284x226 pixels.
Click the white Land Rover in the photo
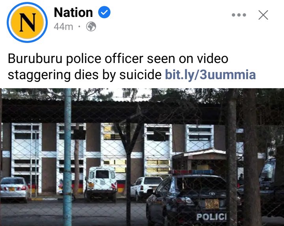101,183
